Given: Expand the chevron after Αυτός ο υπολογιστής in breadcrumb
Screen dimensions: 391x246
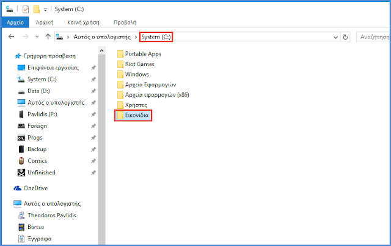Looking at the screenshot, I should coord(136,37).
